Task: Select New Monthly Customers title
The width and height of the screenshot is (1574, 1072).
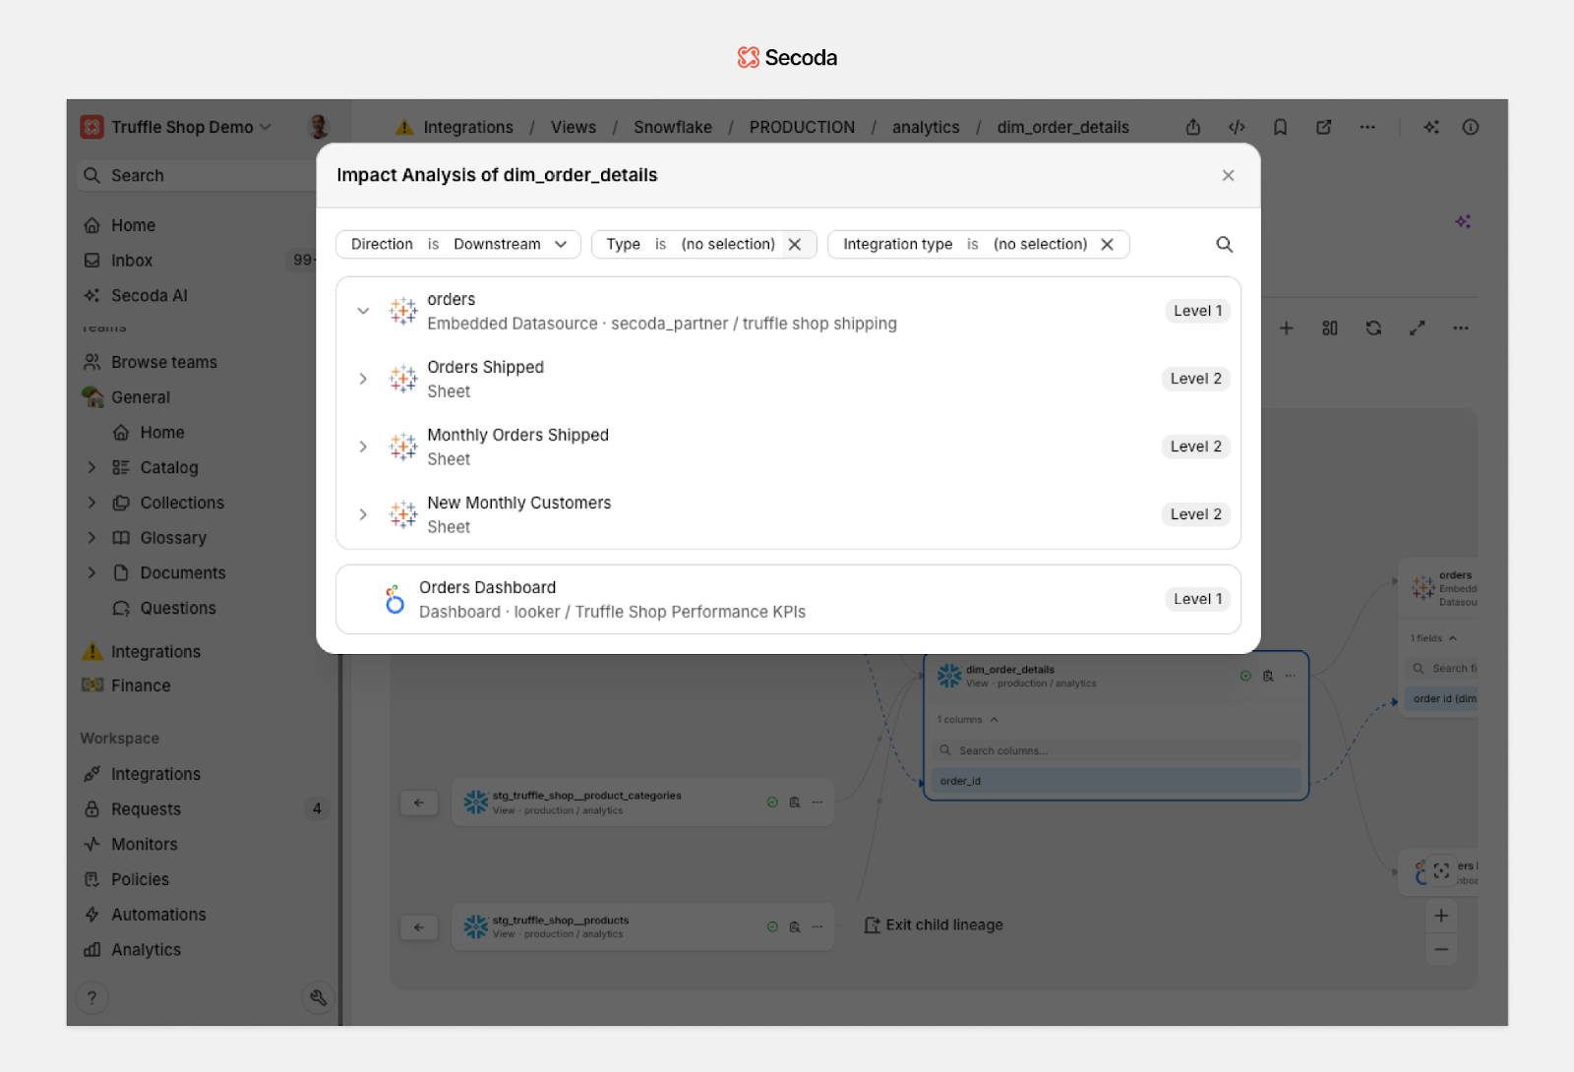Action: tap(518, 503)
